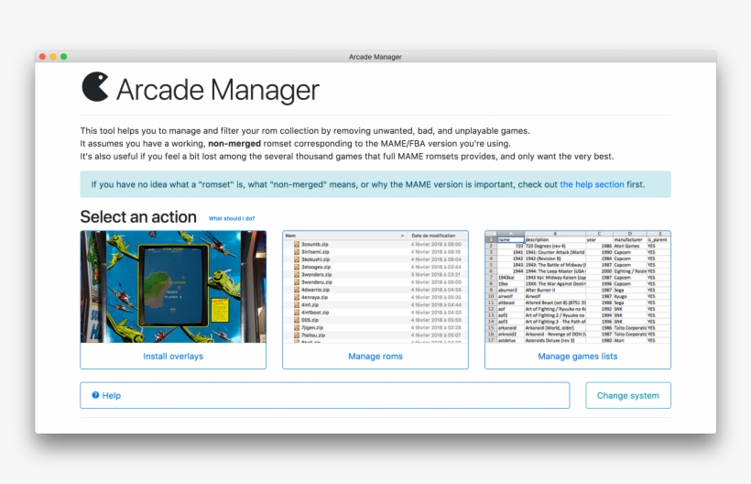This screenshot has width=751, height=484.
Task: Click the Arcade Manager Pac-Man logo
Action: [95, 87]
